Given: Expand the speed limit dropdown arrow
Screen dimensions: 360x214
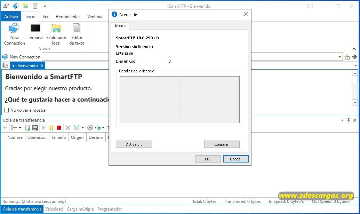Looking at the screenshot, I should click(x=103, y=128).
